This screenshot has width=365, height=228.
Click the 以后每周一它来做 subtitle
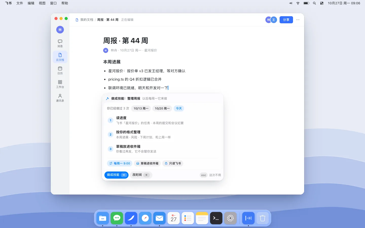pos(155,99)
